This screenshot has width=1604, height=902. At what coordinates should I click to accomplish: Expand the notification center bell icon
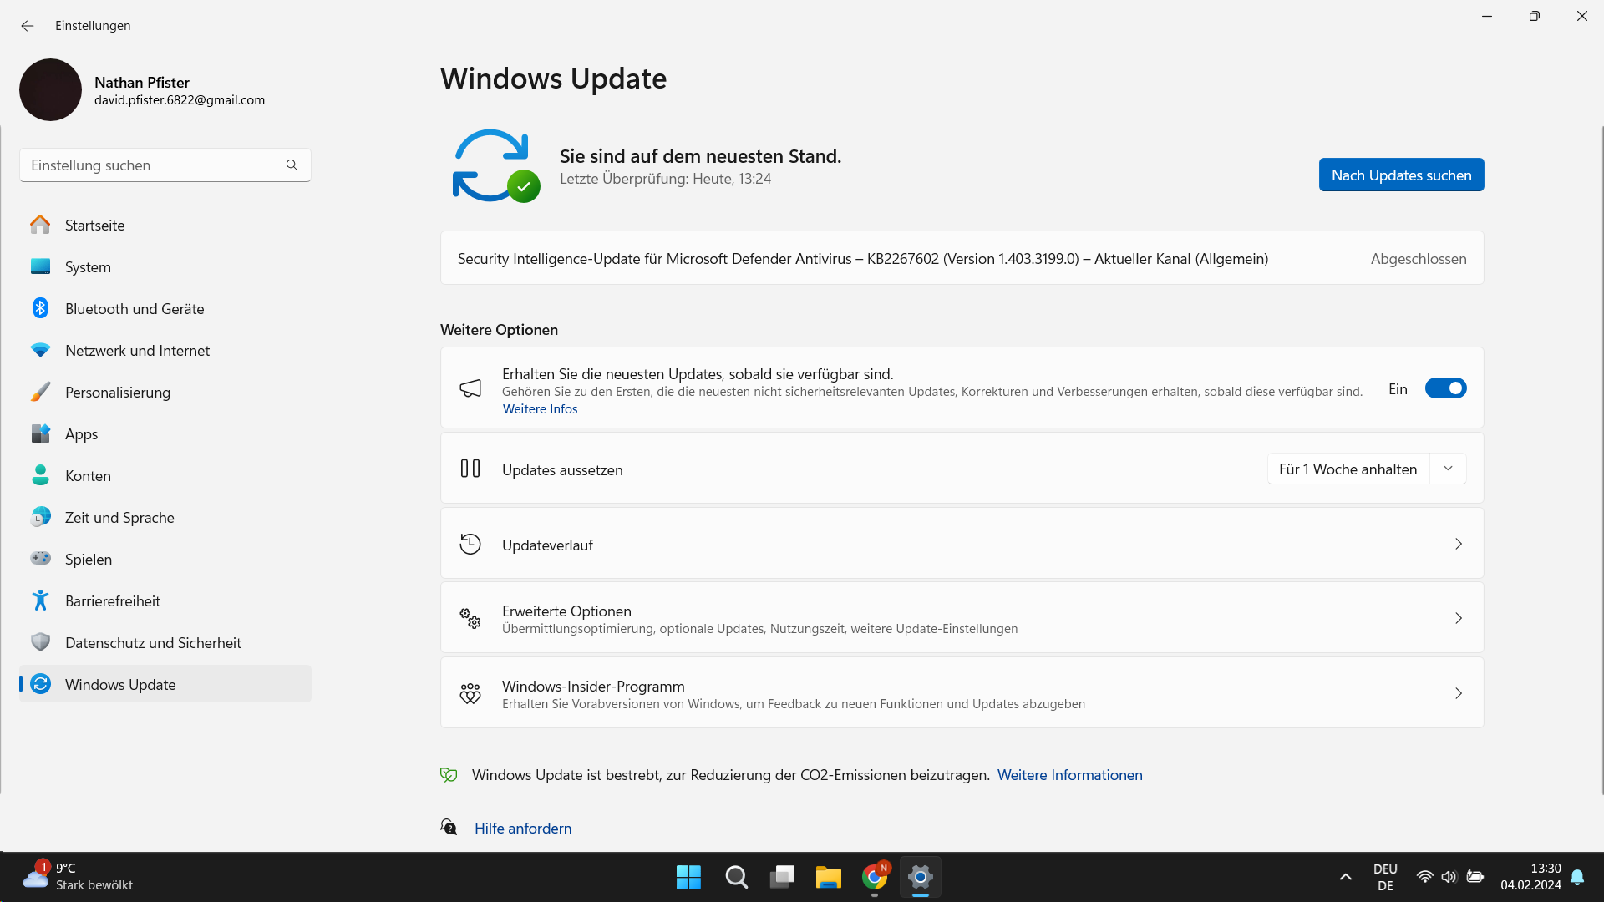point(1577,878)
